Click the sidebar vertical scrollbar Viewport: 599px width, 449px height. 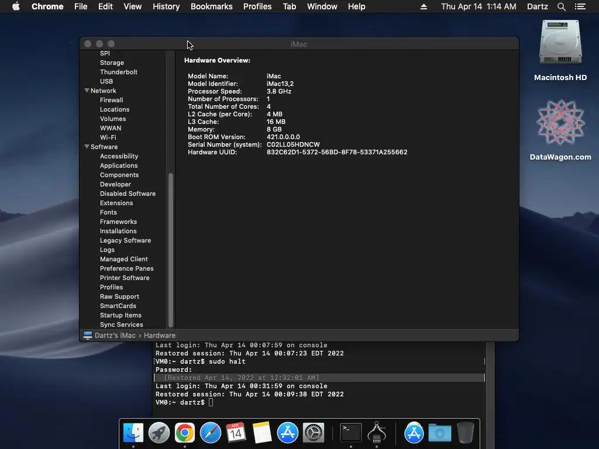coord(171,250)
